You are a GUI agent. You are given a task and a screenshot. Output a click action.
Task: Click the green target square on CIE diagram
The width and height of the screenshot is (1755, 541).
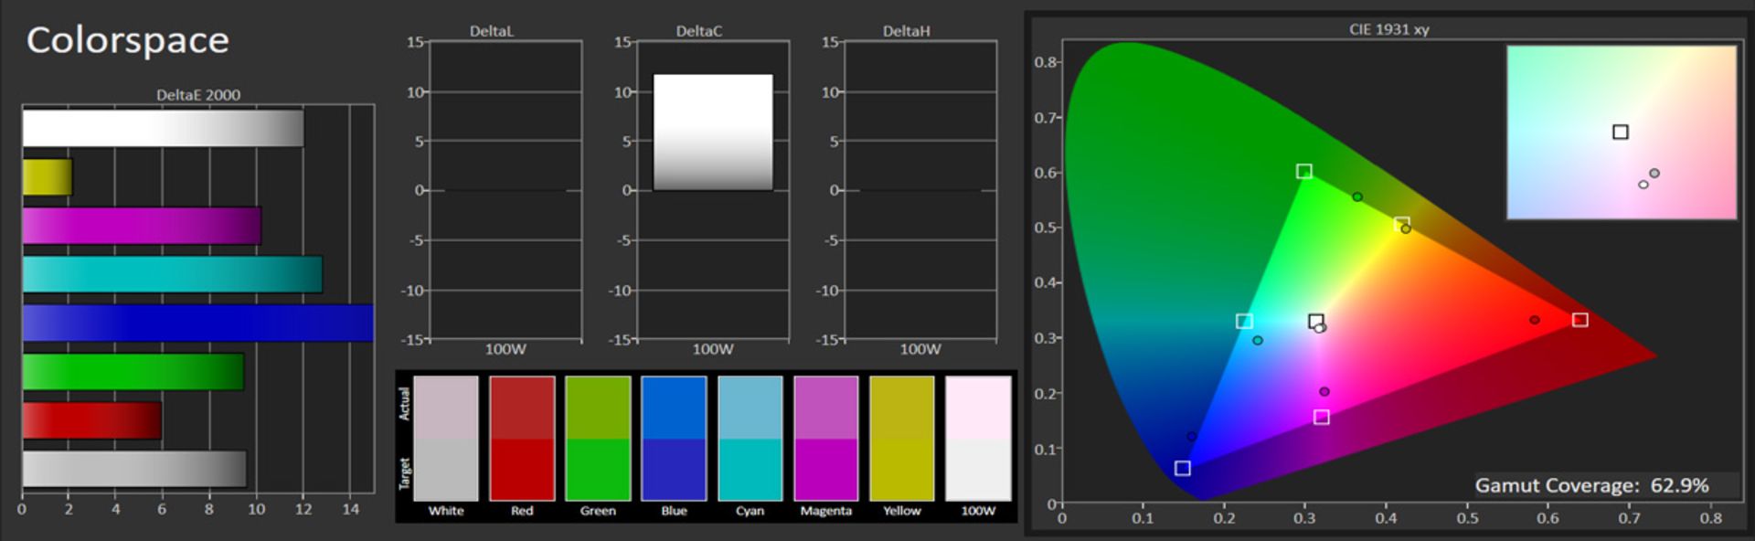coord(1304,172)
